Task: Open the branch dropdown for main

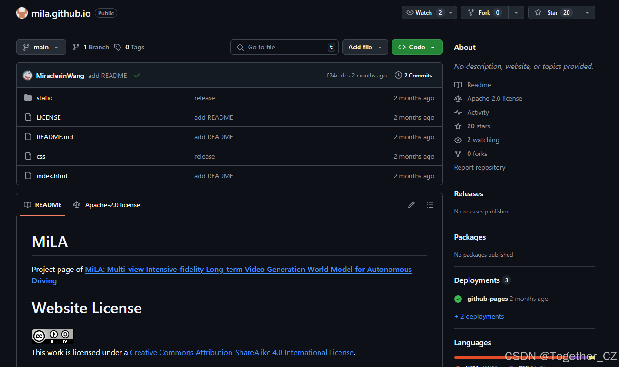Action: 41,47
